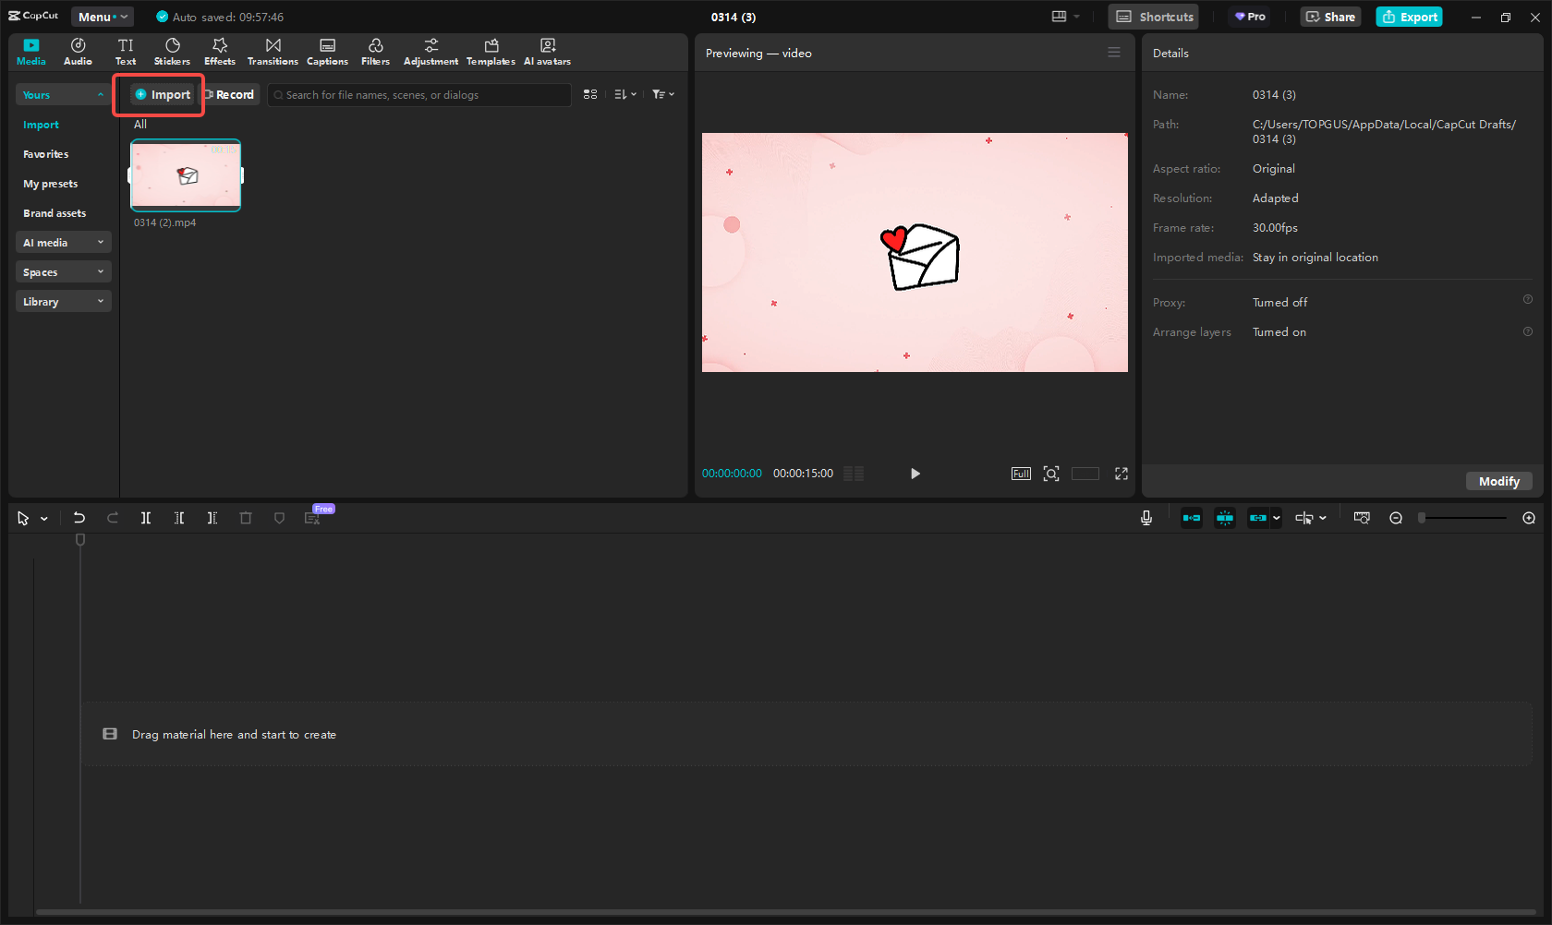
Task: Export the project
Action: [x=1409, y=17]
